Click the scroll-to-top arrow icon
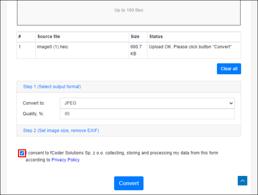This screenshot has height=195, width=258. (x=242, y=181)
